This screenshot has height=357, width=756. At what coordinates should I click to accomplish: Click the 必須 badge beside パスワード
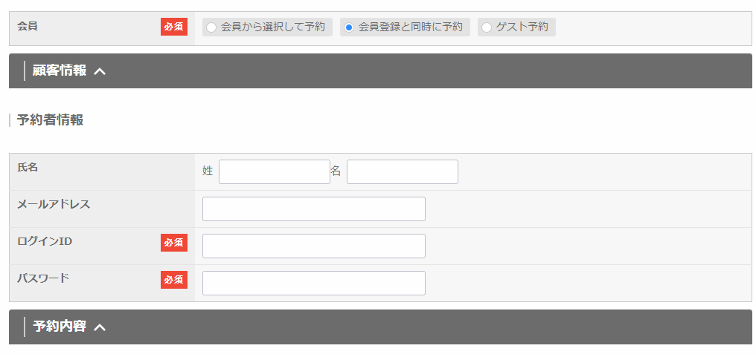coord(173,280)
